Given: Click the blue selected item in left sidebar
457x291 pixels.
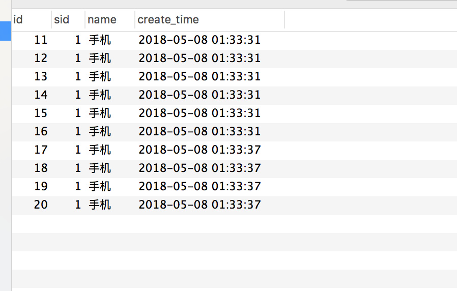Looking at the screenshot, I should [x=6, y=31].
